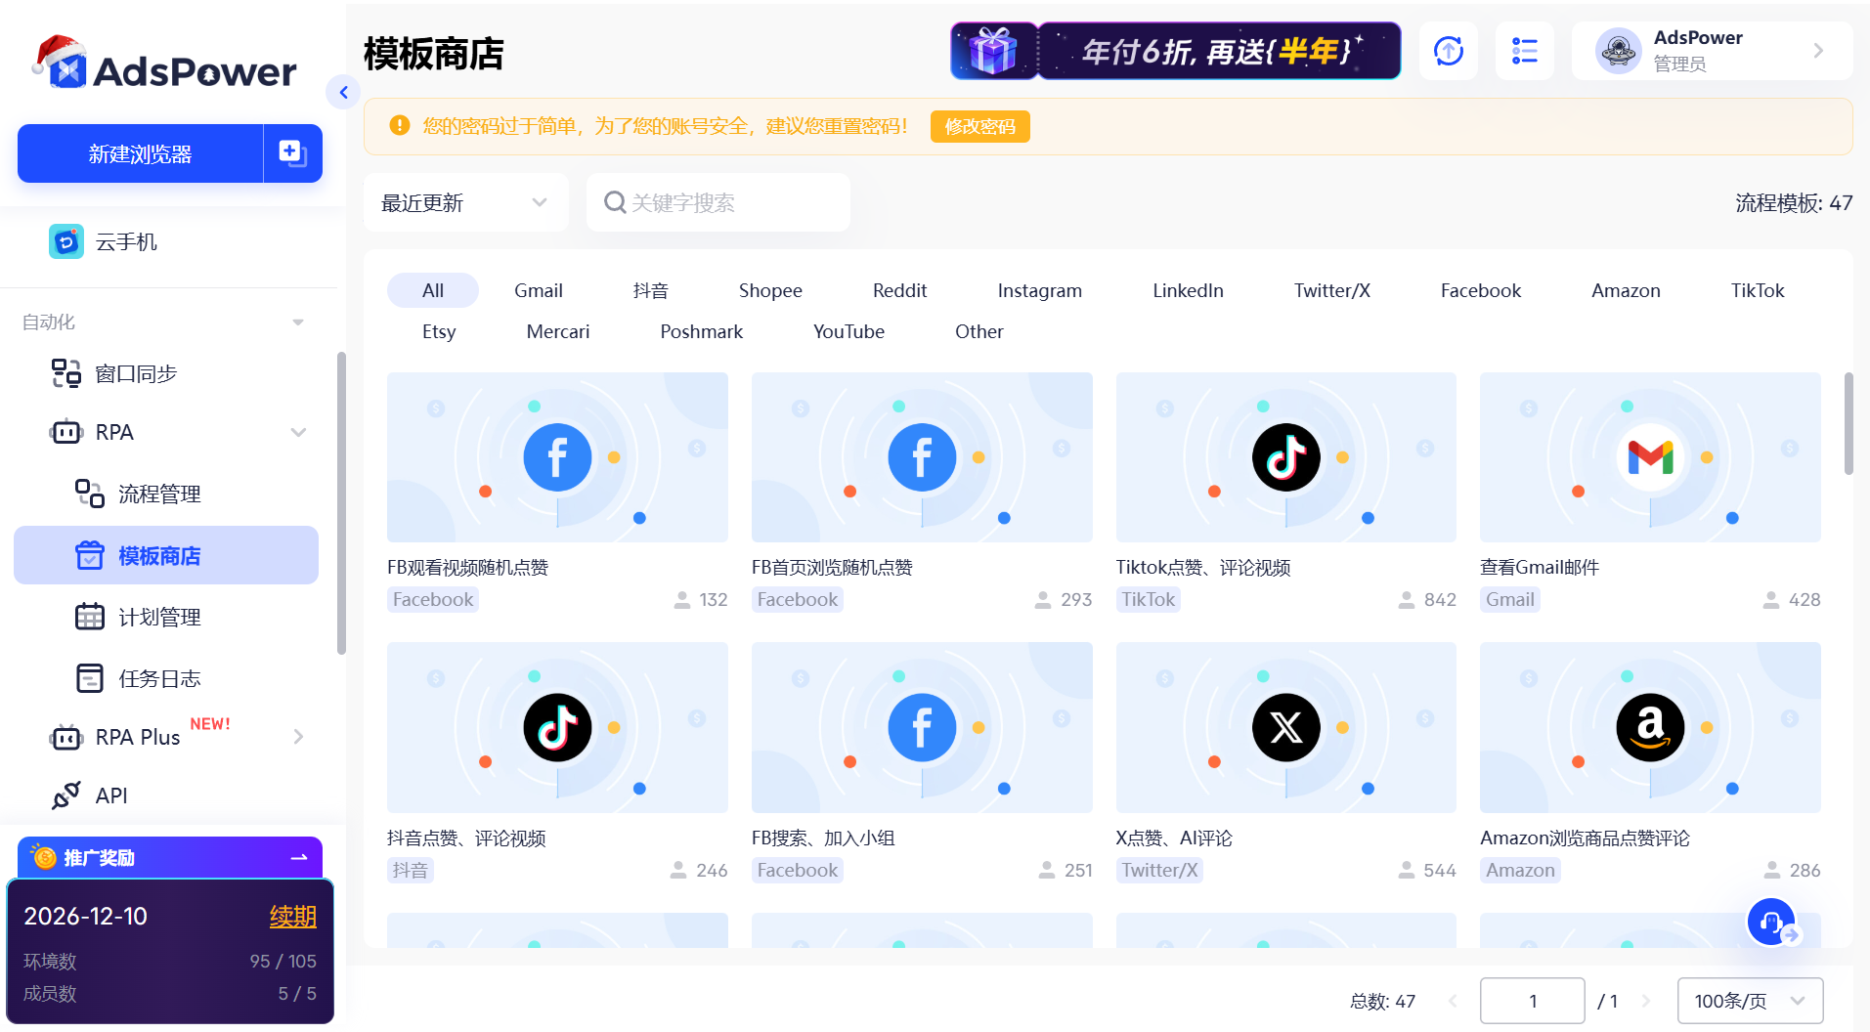Open the 100条/页 page size dropdown
This screenshot has height=1032, width=1870.
[1749, 1000]
